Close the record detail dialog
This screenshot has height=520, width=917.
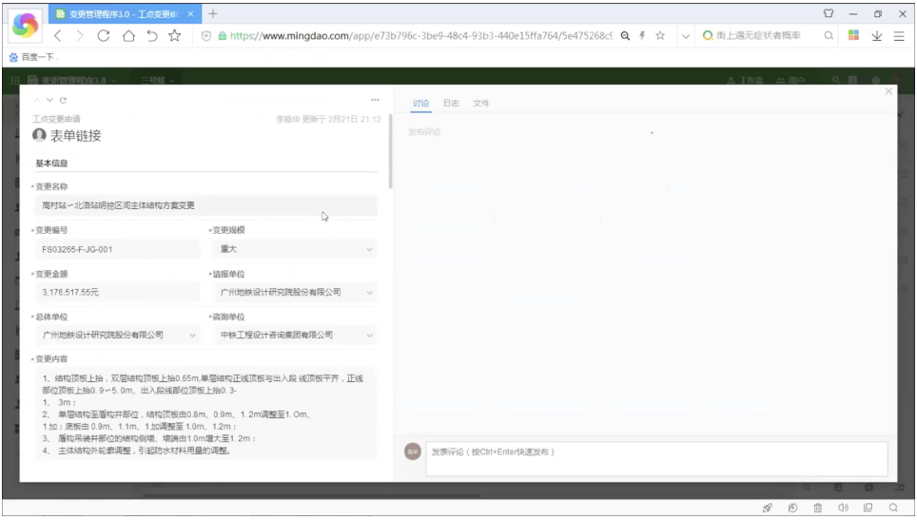[888, 91]
